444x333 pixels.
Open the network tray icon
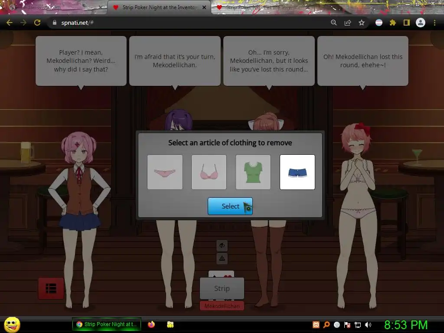coord(358,325)
